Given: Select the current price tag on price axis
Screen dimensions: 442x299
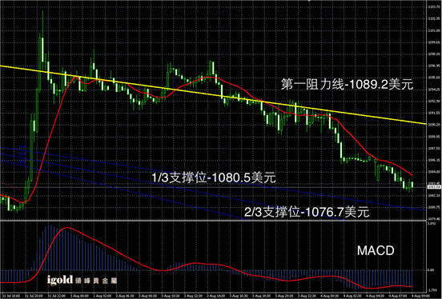Looking at the screenshot, I should (x=434, y=186).
